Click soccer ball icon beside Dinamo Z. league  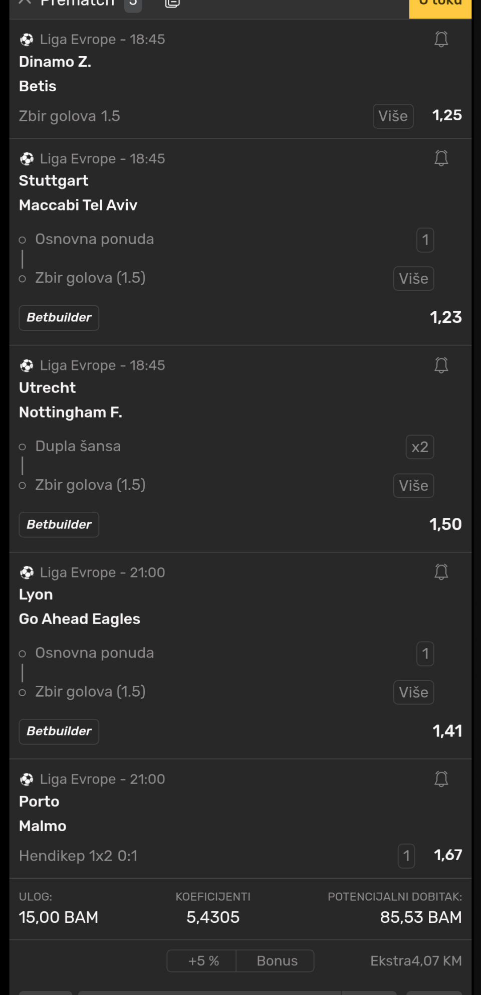click(x=27, y=40)
